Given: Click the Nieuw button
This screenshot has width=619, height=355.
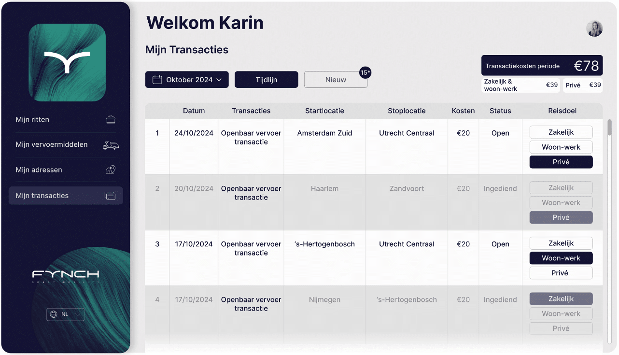Looking at the screenshot, I should (336, 80).
